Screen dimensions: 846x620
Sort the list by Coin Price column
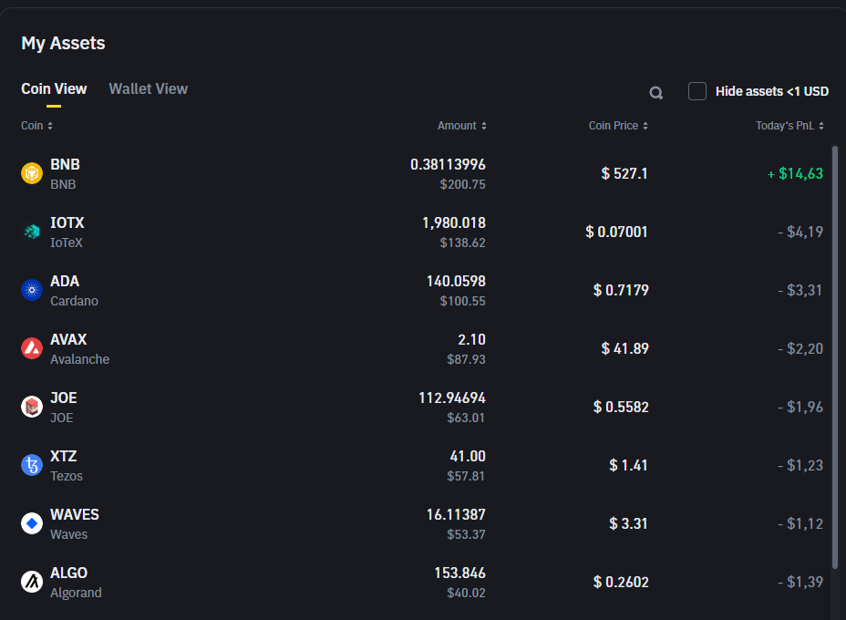[618, 126]
